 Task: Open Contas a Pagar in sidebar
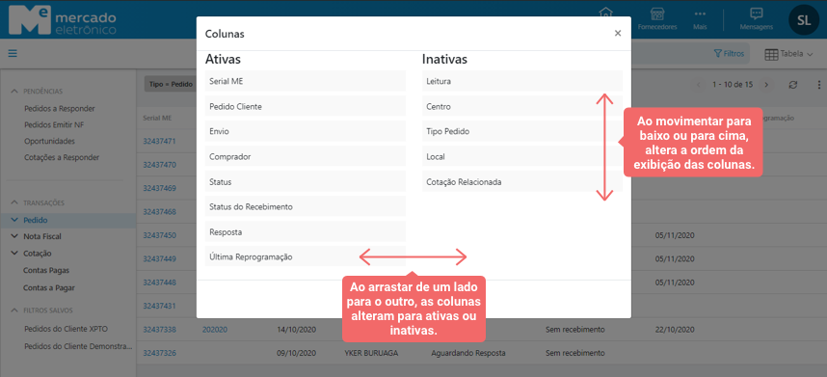(x=49, y=288)
